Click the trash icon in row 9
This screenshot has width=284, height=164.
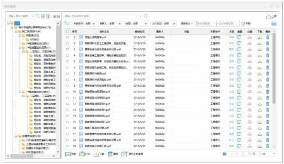(x=267, y=86)
